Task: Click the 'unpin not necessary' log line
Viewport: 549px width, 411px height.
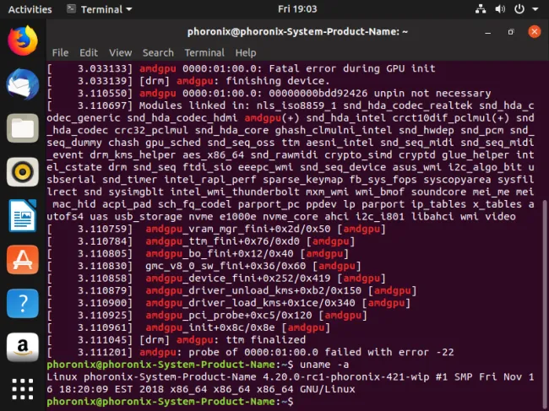Action: tap(269, 94)
